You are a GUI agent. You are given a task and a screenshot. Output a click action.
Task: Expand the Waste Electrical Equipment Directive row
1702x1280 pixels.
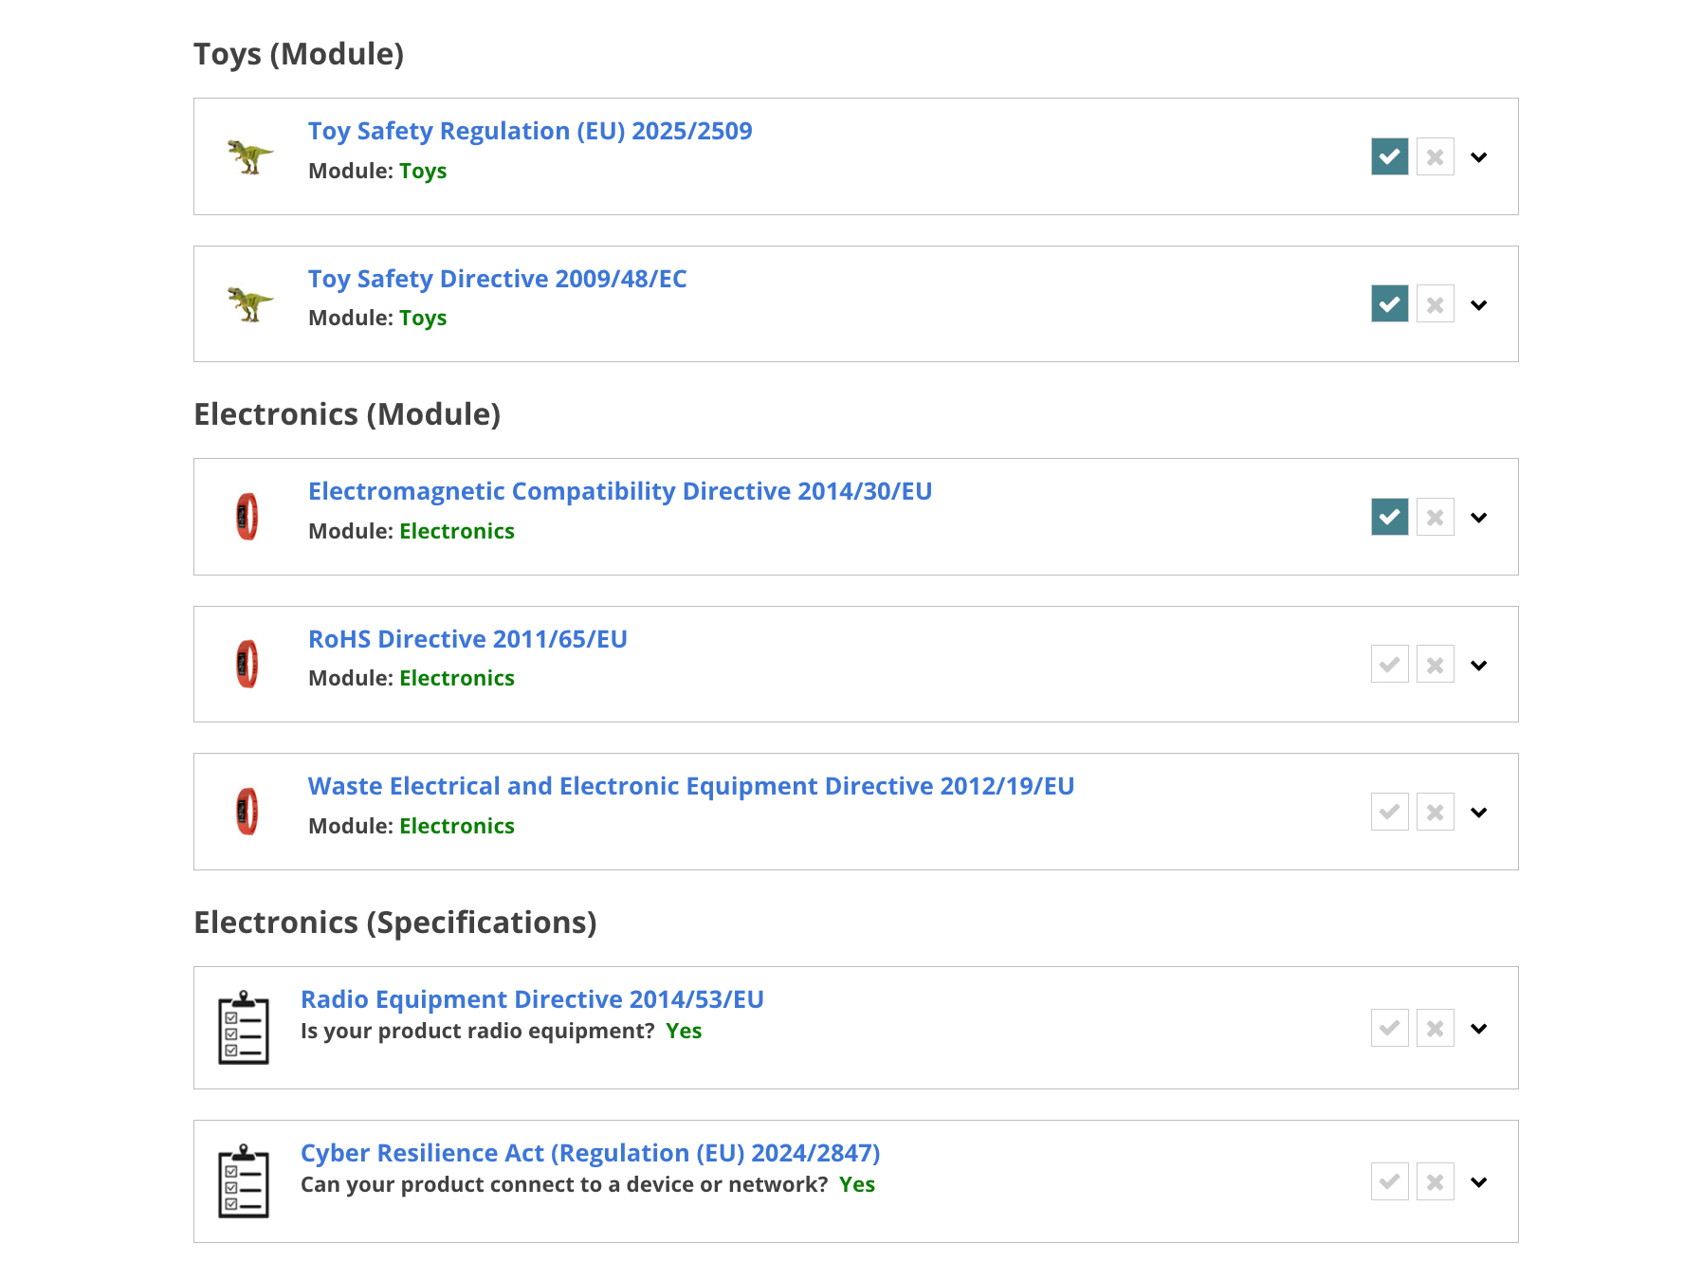click(1479, 813)
